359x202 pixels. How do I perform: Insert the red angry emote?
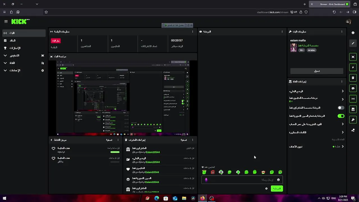(x=213, y=172)
